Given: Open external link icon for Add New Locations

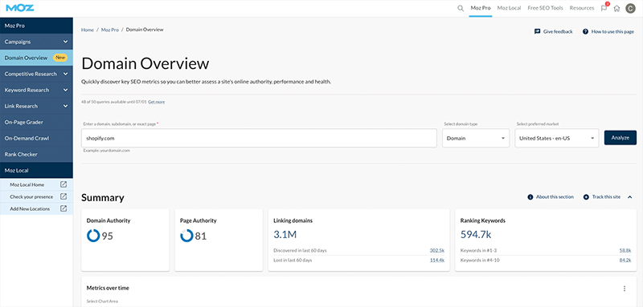Looking at the screenshot, I should point(63,208).
